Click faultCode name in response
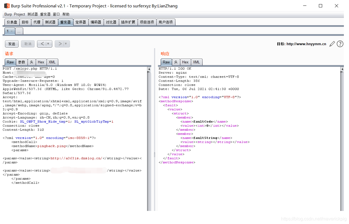 203,121
